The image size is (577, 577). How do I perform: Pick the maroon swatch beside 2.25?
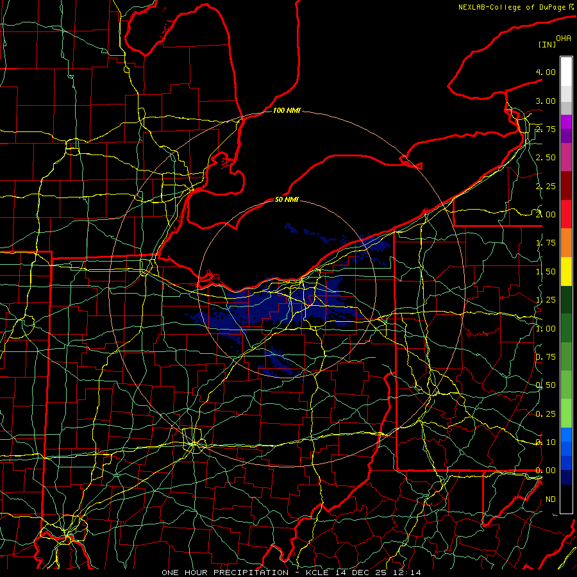click(566, 186)
